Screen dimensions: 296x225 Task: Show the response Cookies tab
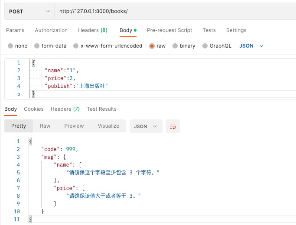pyautogui.click(x=34, y=109)
